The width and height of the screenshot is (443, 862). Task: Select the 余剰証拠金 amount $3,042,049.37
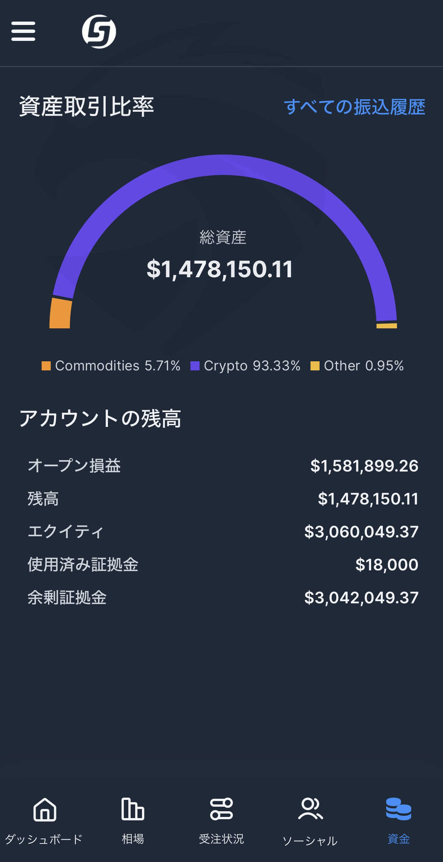(361, 598)
